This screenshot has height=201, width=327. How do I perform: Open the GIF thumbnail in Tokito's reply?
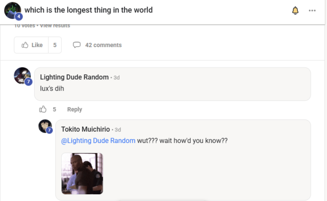[82, 173]
